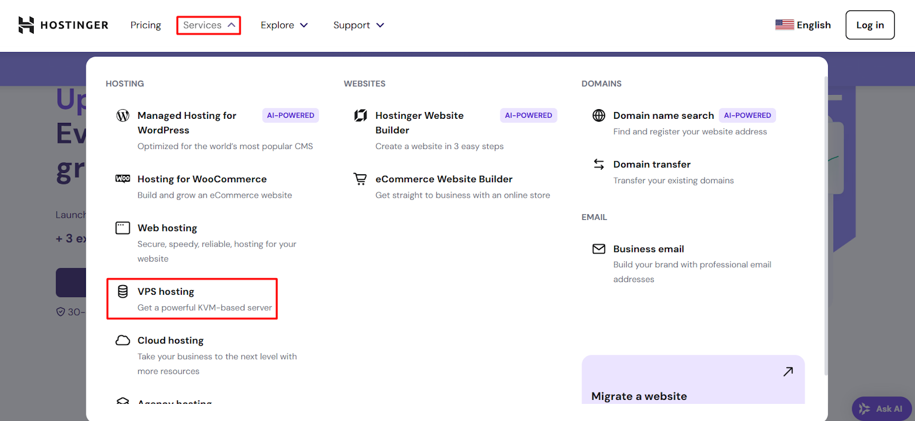Click "Get a powerful KVM-based server" description
The image size is (915, 421).
click(x=205, y=308)
